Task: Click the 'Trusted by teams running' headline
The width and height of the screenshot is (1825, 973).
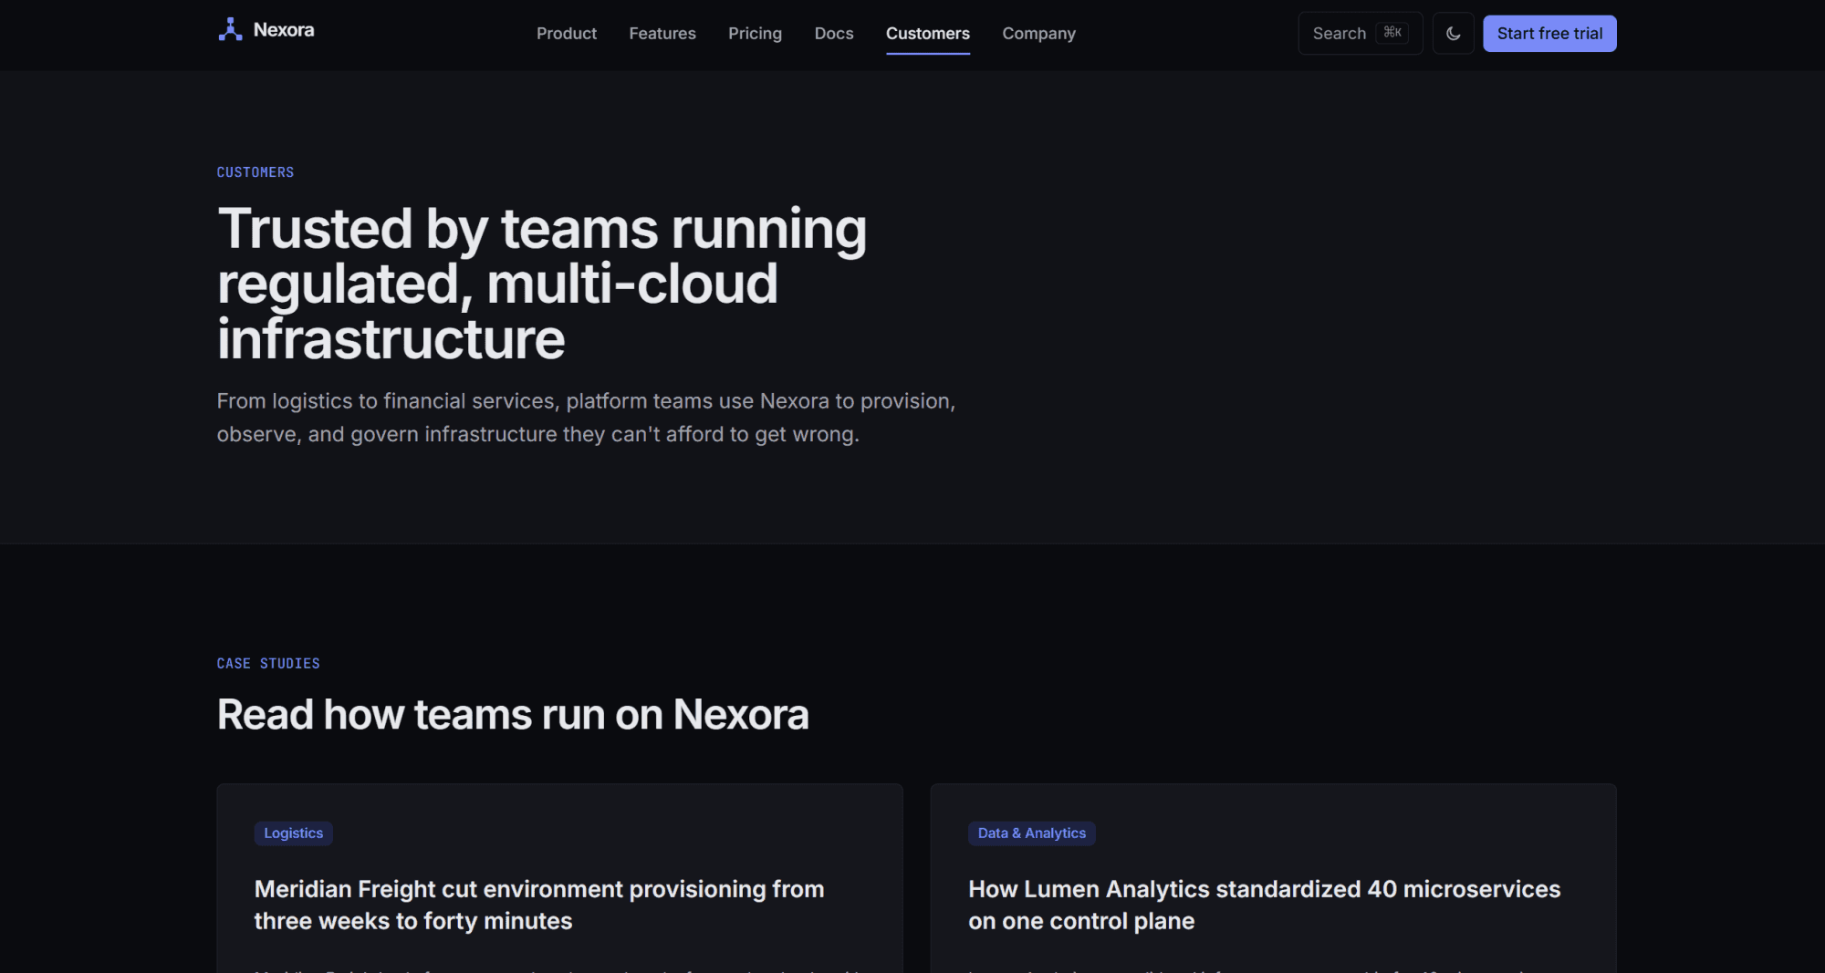Action: tap(542, 283)
